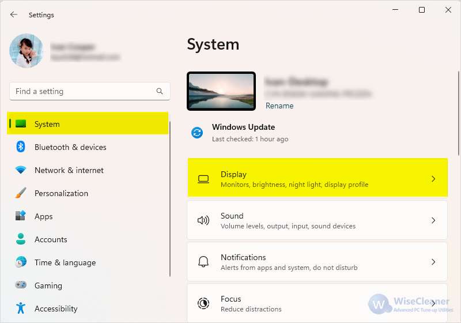461x323 pixels.
Task: Click 'Last checked: 1 hour ago' text
Action: [x=250, y=139]
